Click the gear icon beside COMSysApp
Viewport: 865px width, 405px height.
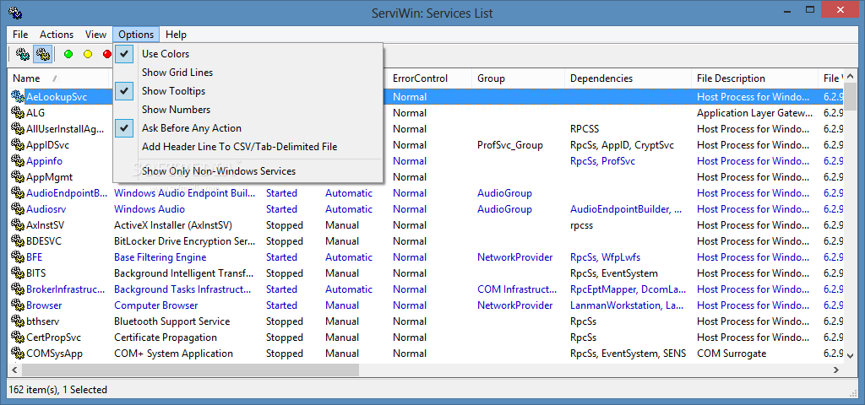click(18, 354)
